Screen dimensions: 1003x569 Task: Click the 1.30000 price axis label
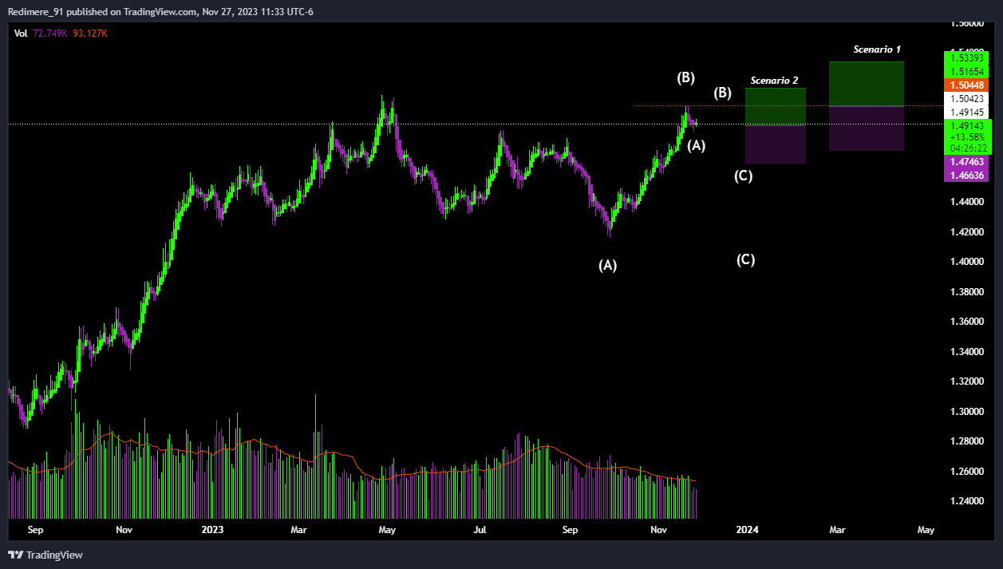(x=966, y=412)
